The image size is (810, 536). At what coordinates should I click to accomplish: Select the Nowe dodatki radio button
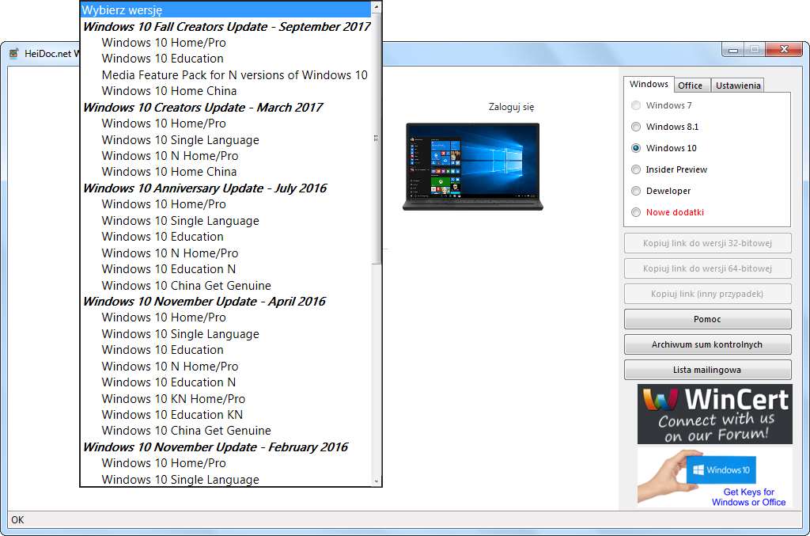pyautogui.click(x=636, y=212)
